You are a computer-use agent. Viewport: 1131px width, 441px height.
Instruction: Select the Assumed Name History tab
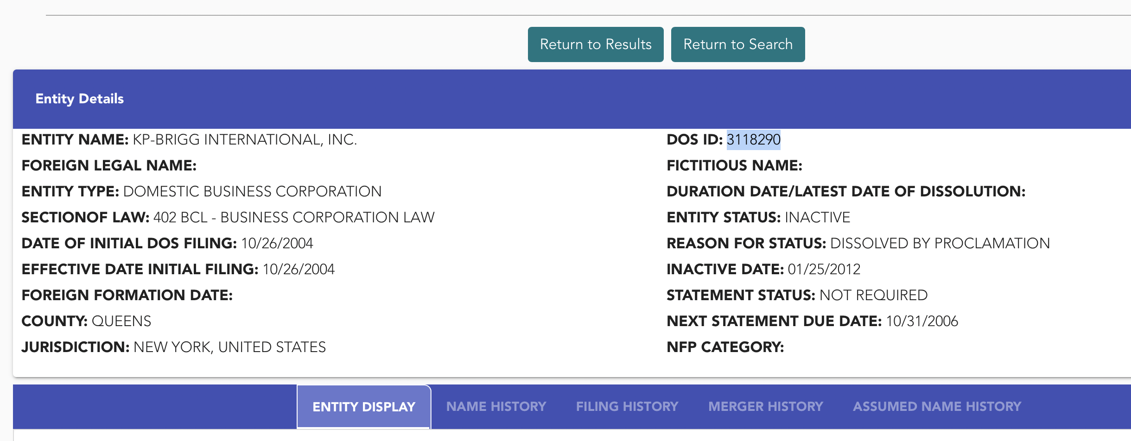(x=937, y=407)
